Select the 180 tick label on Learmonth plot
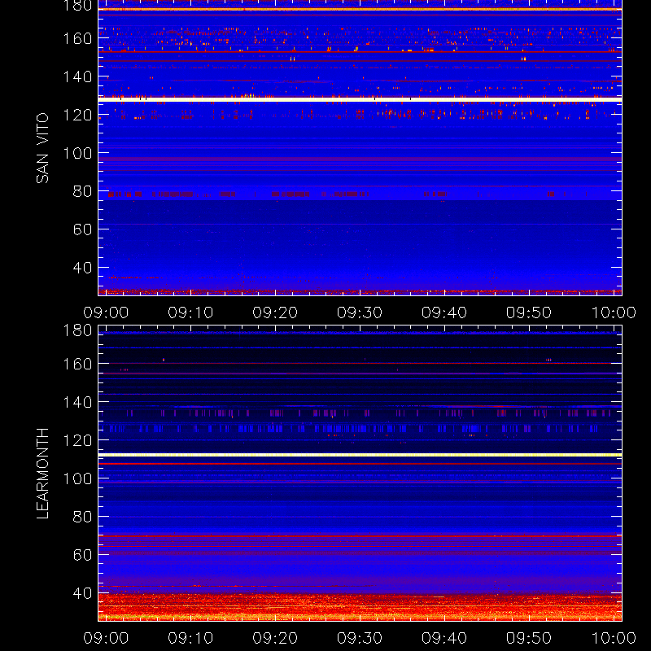The height and width of the screenshot is (651, 651). coord(77,330)
